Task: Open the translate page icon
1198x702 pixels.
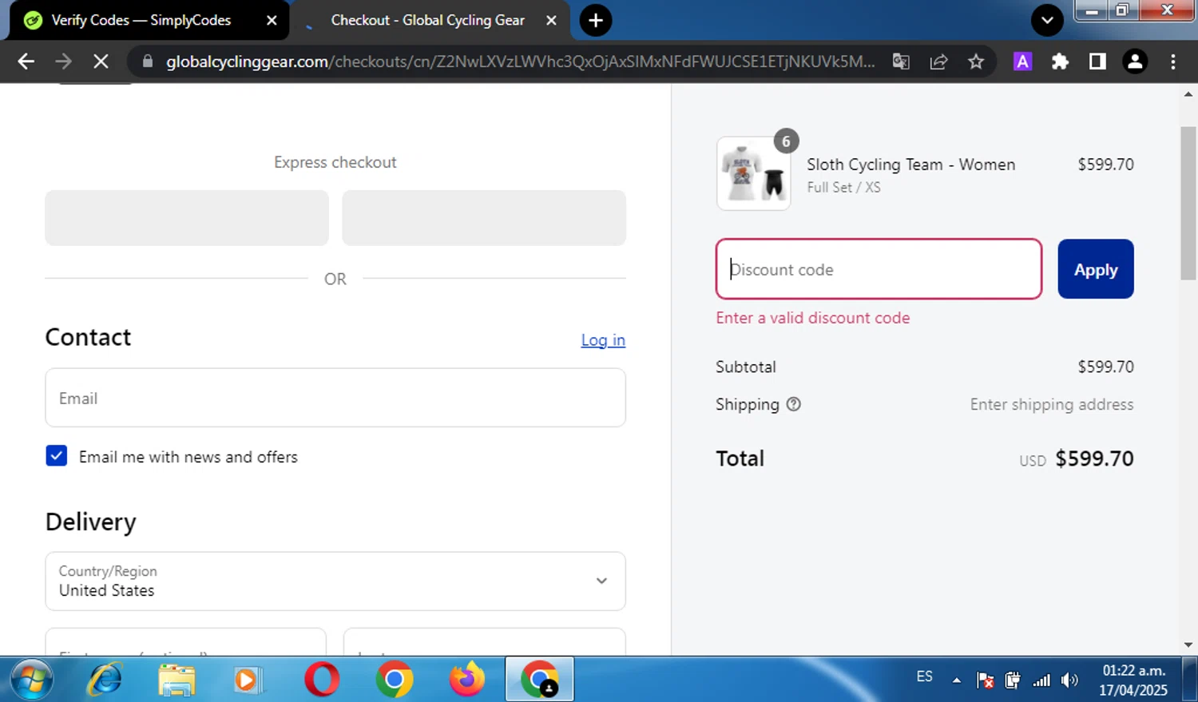Action: point(901,61)
